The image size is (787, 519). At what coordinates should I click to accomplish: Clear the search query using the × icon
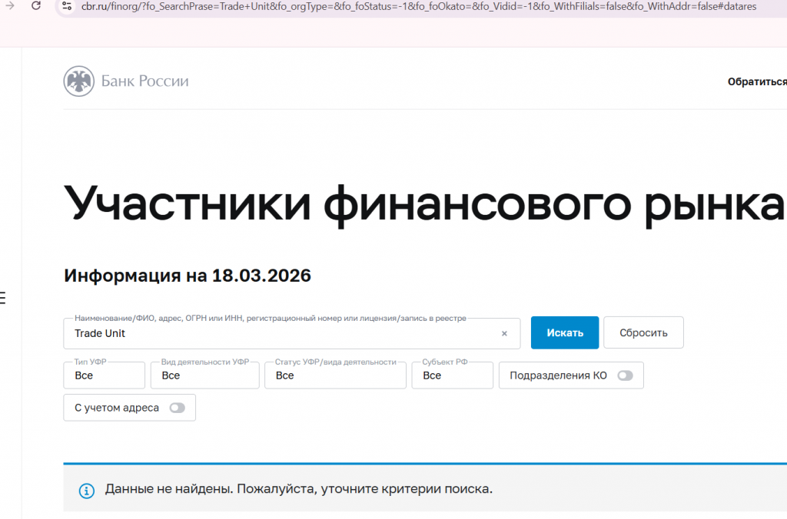pos(504,332)
